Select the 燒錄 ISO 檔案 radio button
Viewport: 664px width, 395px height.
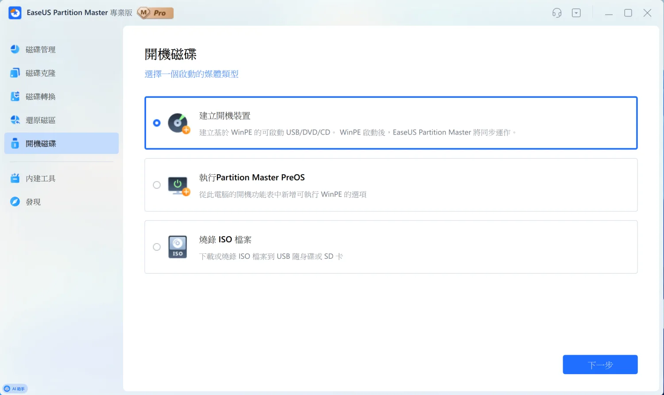point(157,247)
